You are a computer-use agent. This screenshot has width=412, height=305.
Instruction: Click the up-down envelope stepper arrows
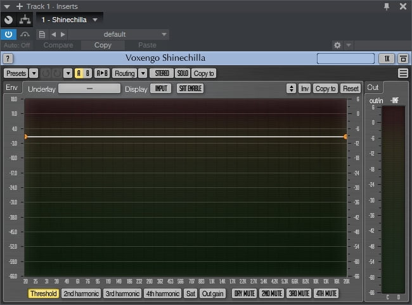tap(291, 89)
